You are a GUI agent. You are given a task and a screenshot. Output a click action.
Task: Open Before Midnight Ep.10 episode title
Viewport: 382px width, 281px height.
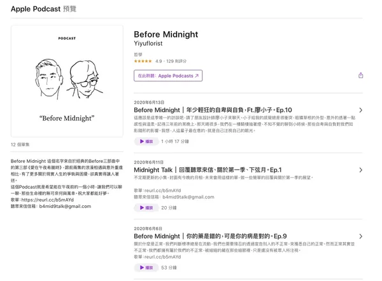(213, 110)
